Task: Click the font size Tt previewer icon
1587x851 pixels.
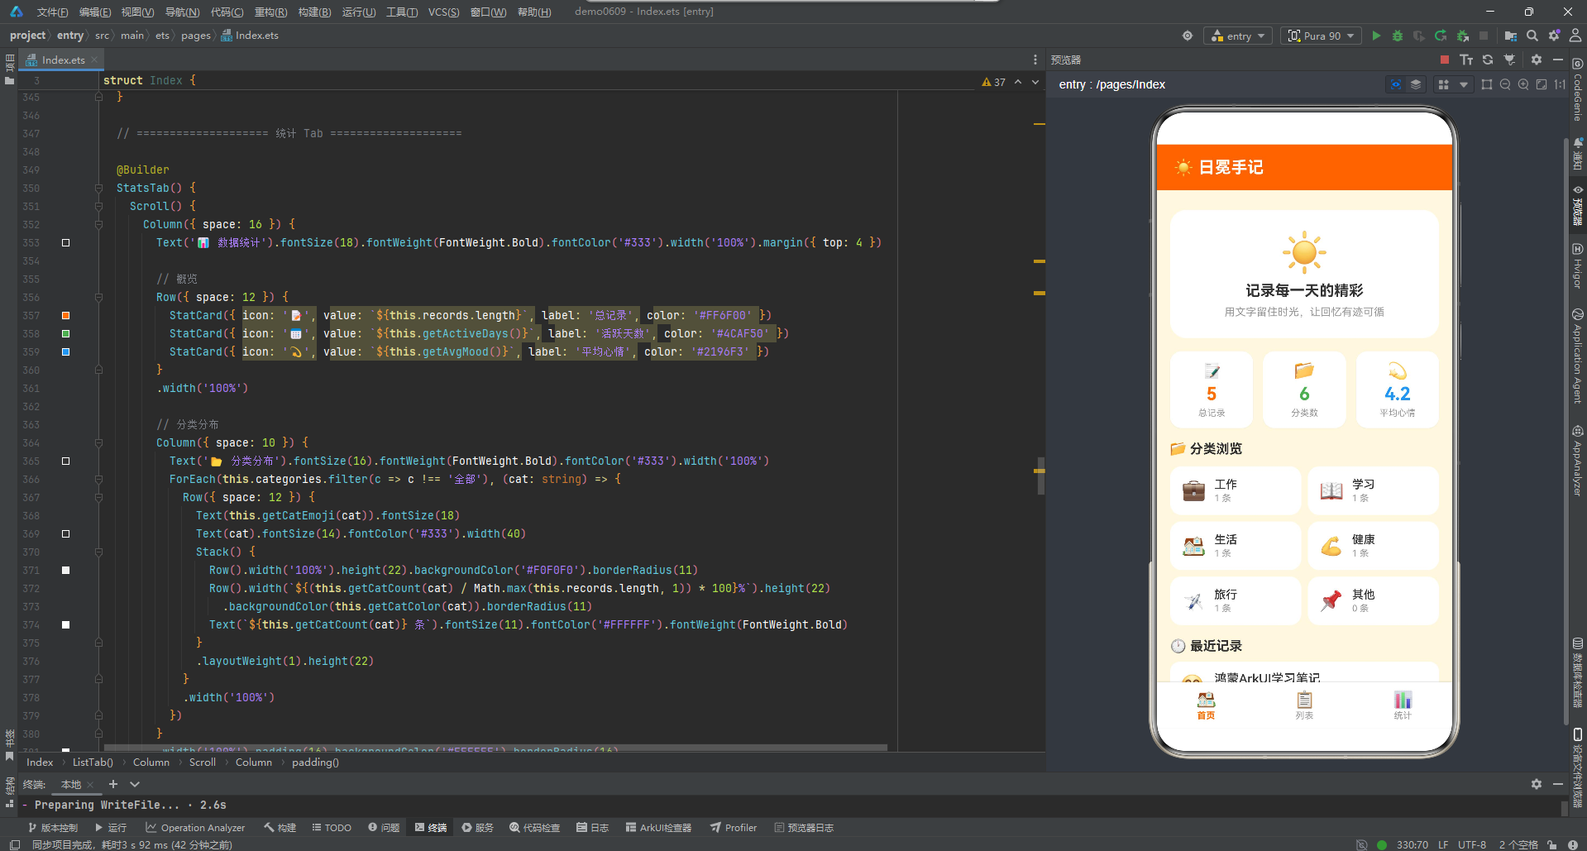Action: pyautogui.click(x=1466, y=60)
